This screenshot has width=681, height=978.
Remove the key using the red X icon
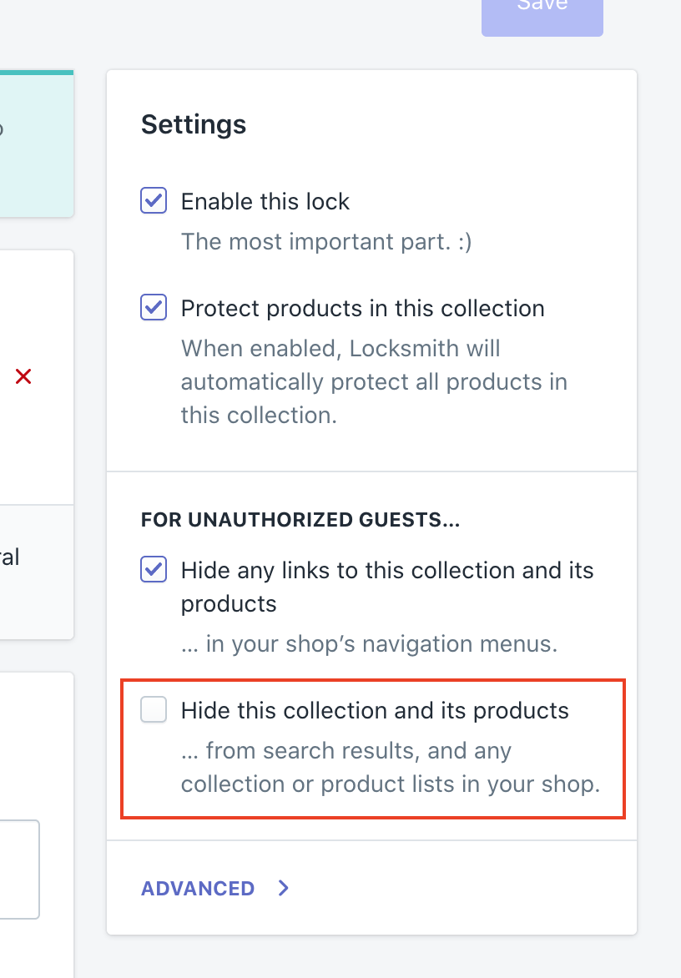[x=23, y=377]
